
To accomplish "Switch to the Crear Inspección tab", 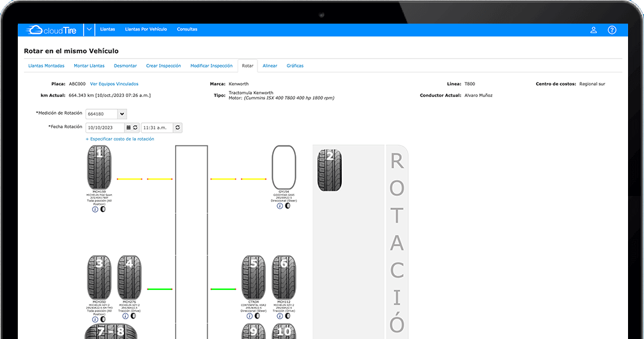I will 164,66.
